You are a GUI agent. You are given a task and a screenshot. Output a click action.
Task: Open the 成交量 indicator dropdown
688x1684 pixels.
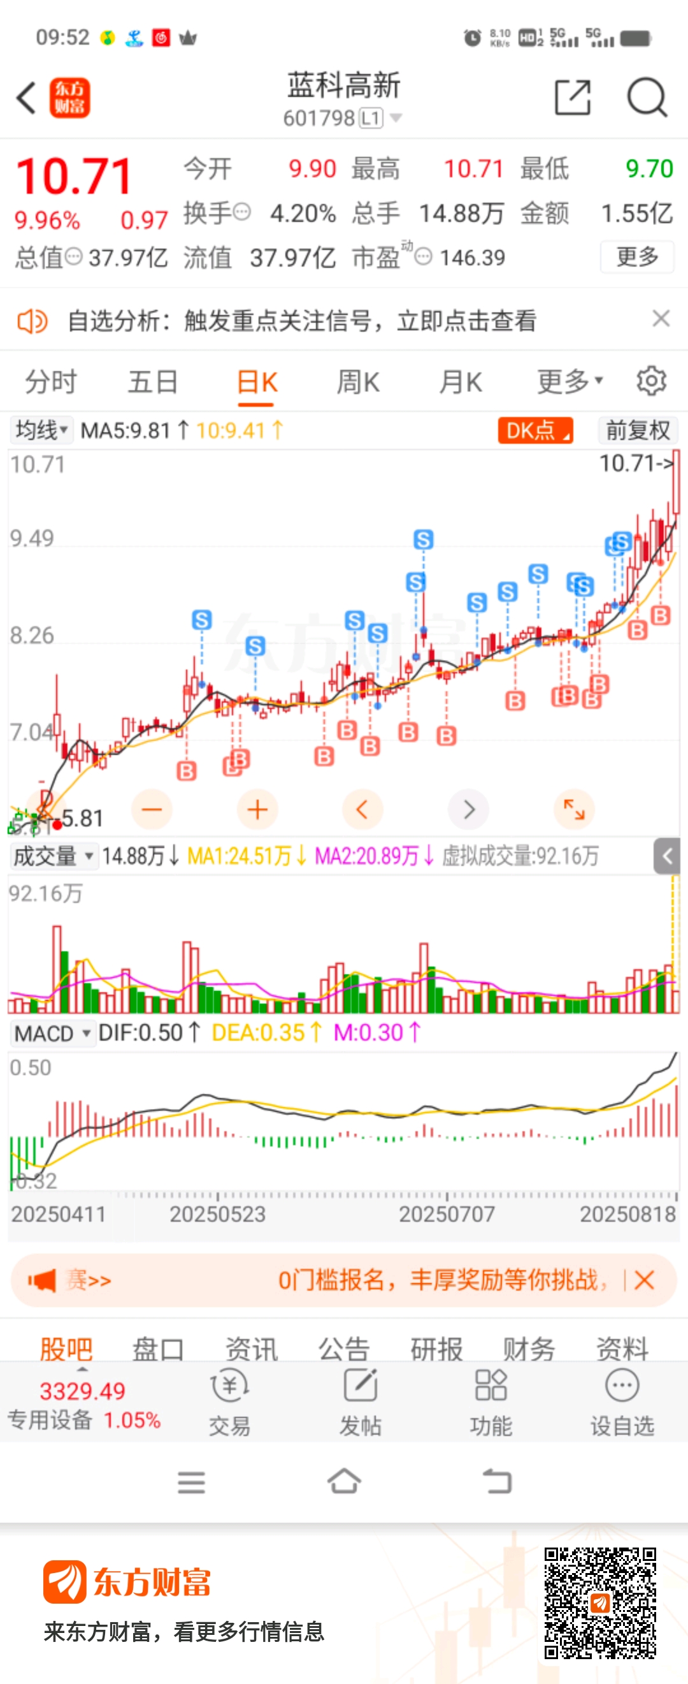pos(54,856)
